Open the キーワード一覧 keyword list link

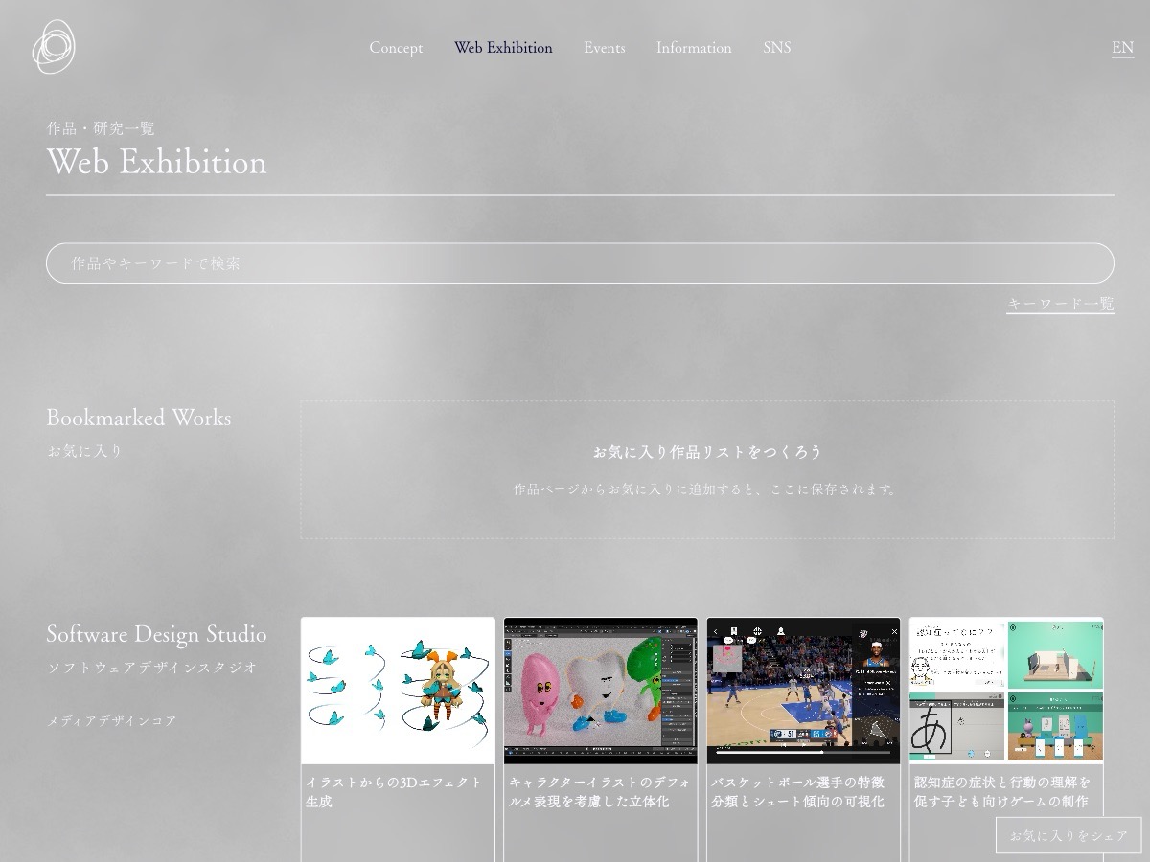click(1060, 305)
